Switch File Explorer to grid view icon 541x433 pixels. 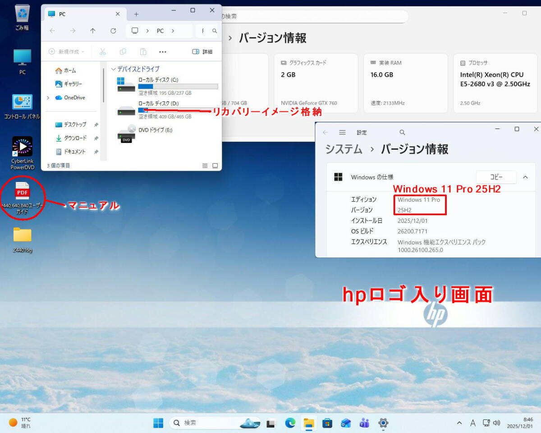click(x=215, y=165)
